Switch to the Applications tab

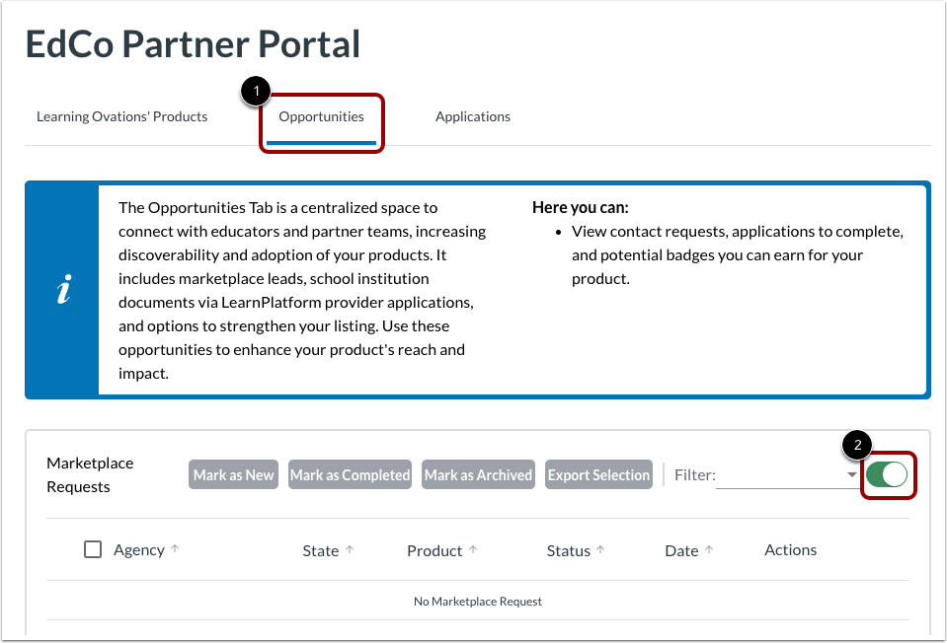click(473, 116)
